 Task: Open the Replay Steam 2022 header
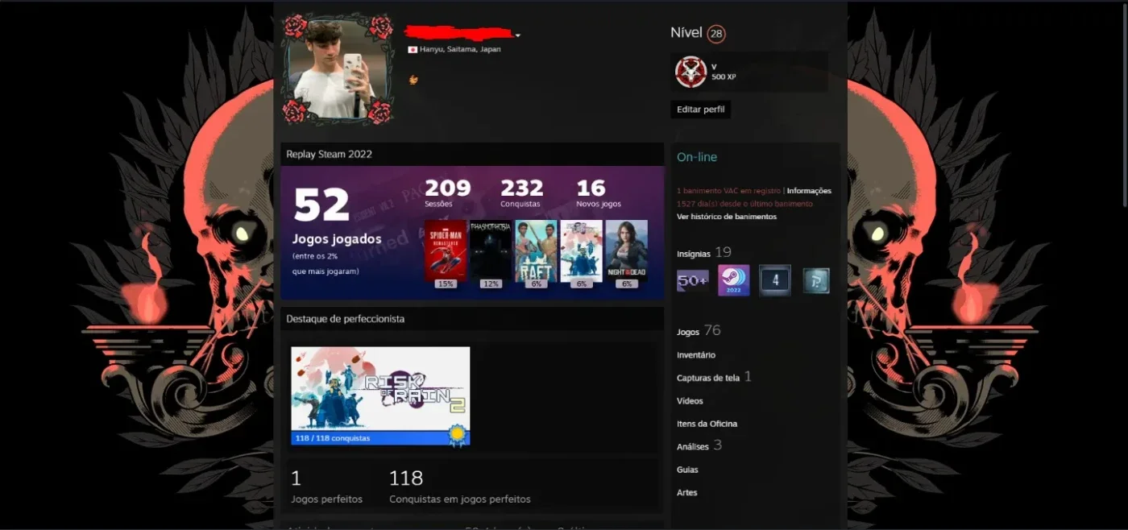[472, 154]
